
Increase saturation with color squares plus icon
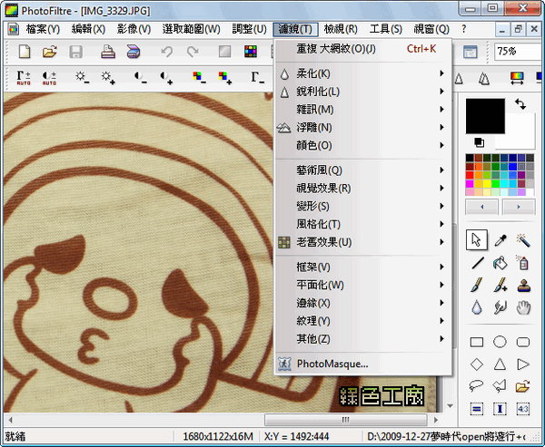(x=225, y=77)
